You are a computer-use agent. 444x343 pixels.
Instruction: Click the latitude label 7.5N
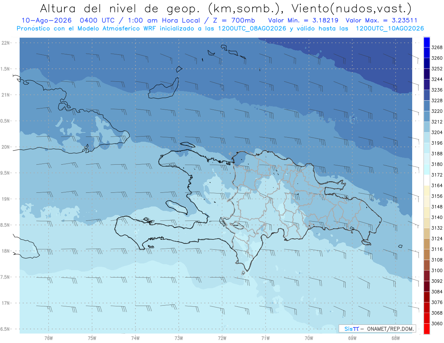click(x=5, y=277)
